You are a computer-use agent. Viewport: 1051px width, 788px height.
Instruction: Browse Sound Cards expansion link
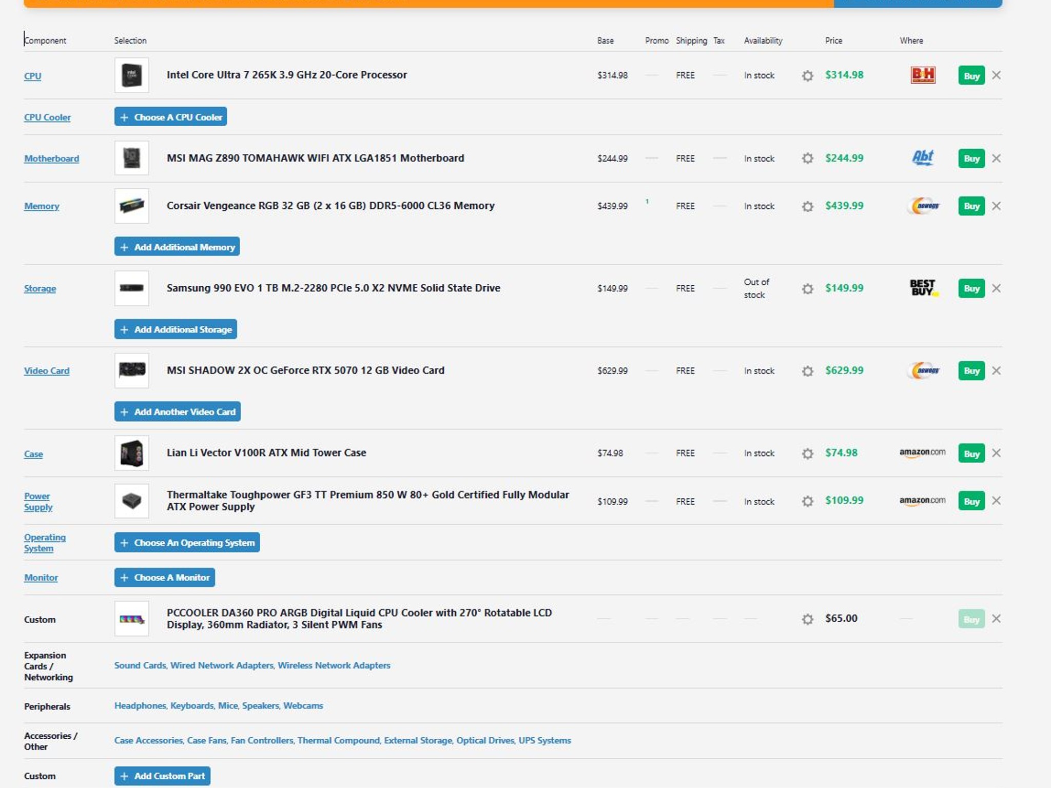click(140, 665)
